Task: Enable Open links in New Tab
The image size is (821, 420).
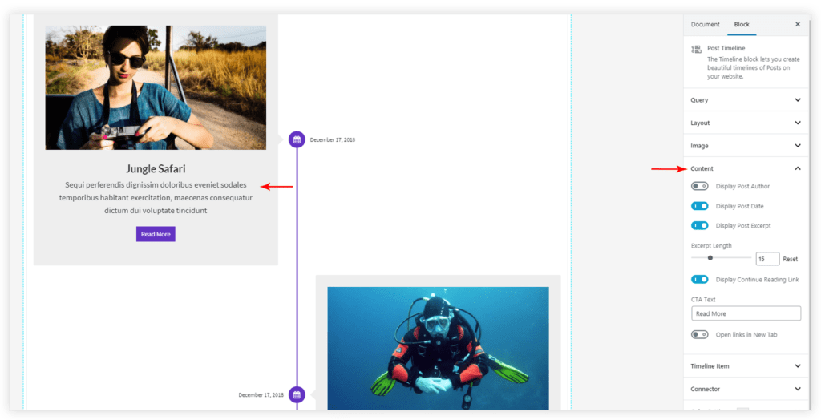Action: 700,334
